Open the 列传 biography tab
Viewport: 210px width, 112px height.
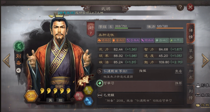click(x=191, y=94)
